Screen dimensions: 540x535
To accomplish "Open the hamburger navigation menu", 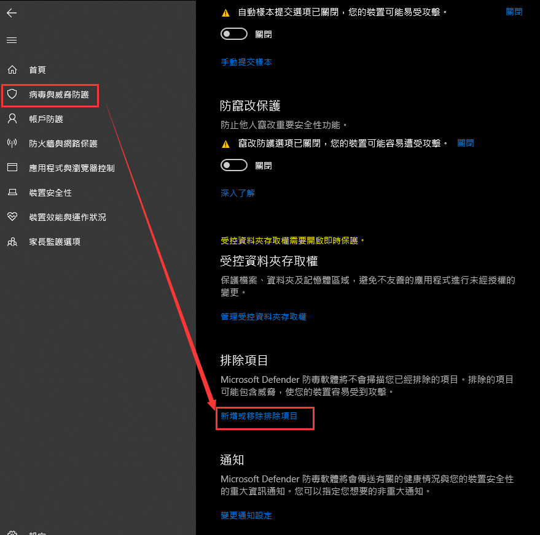I will pos(12,40).
